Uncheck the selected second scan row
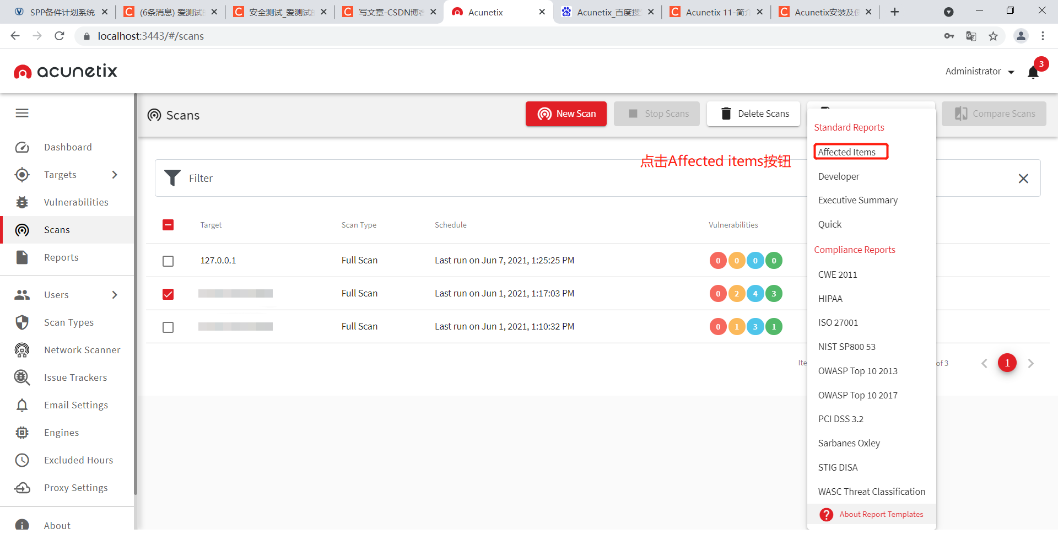The width and height of the screenshot is (1058, 534). [x=168, y=294]
